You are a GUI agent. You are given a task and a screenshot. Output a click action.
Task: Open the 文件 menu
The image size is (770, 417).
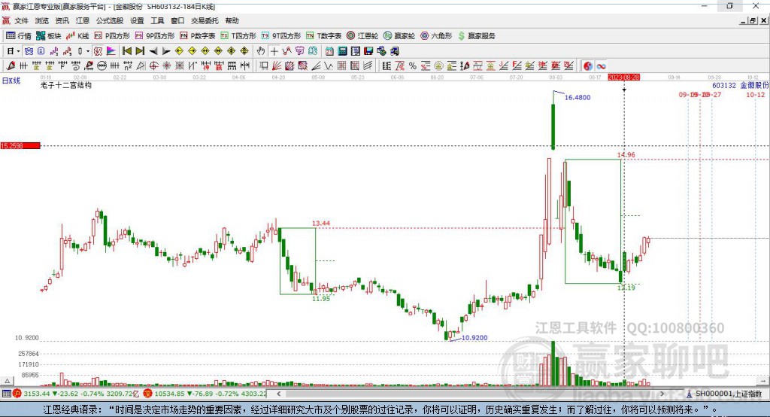[x=21, y=20]
